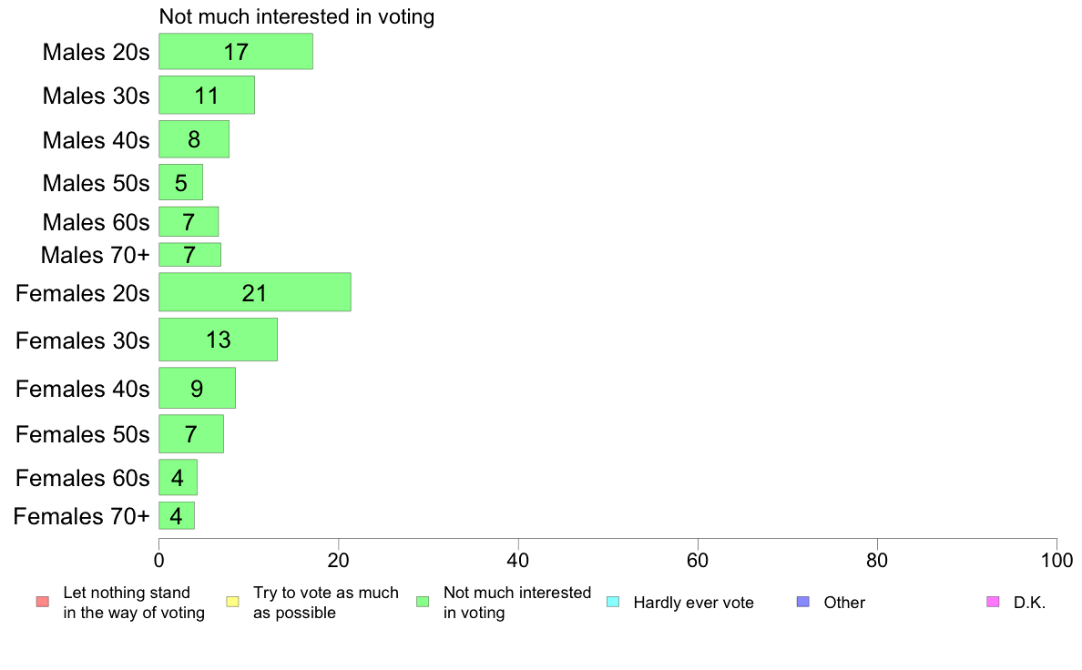Select the Males 50s bar showing 5

click(181, 182)
